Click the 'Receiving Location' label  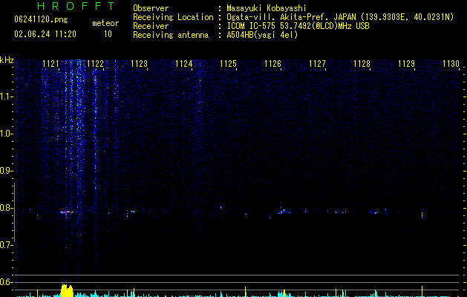(173, 17)
